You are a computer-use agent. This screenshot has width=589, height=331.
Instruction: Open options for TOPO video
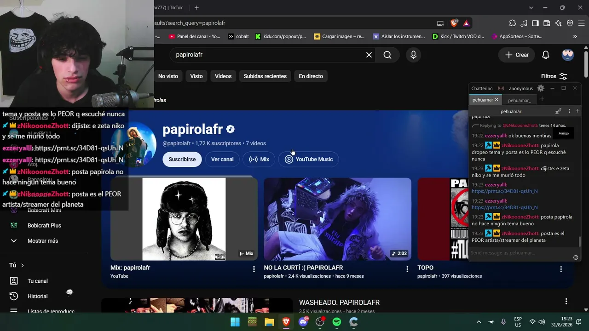[x=561, y=269]
